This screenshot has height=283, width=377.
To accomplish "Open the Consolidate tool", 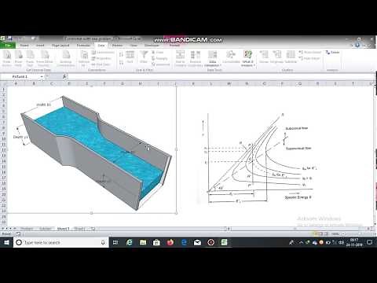I will pyautogui.click(x=231, y=57).
